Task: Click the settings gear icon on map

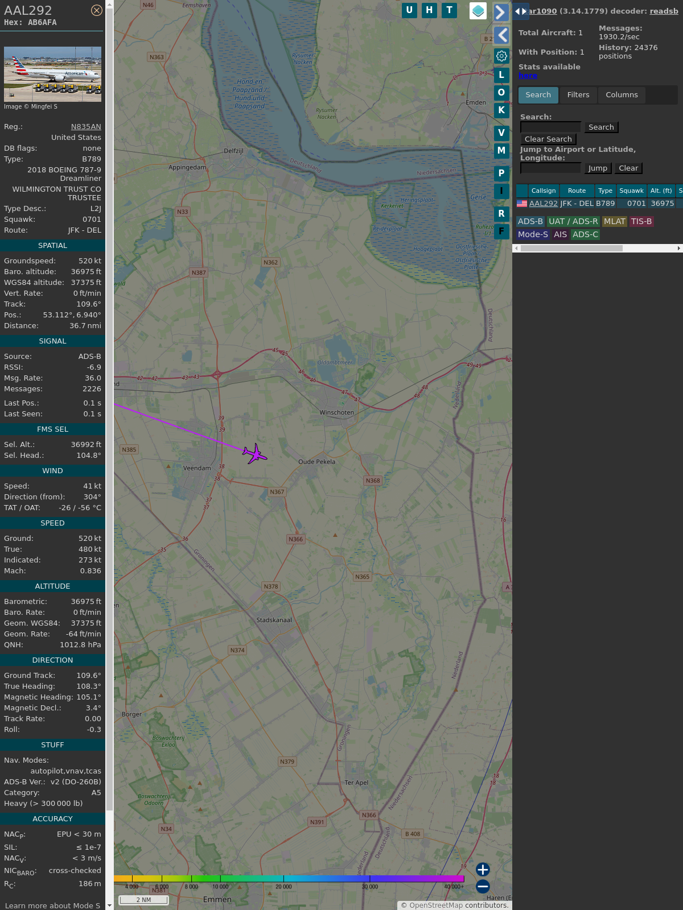Action: click(x=501, y=56)
